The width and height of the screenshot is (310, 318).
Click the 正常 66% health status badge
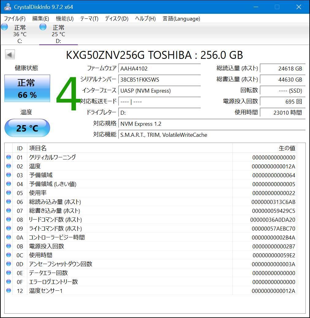pos(27,88)
